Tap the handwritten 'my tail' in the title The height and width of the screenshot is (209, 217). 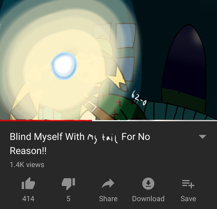[102, 138]
